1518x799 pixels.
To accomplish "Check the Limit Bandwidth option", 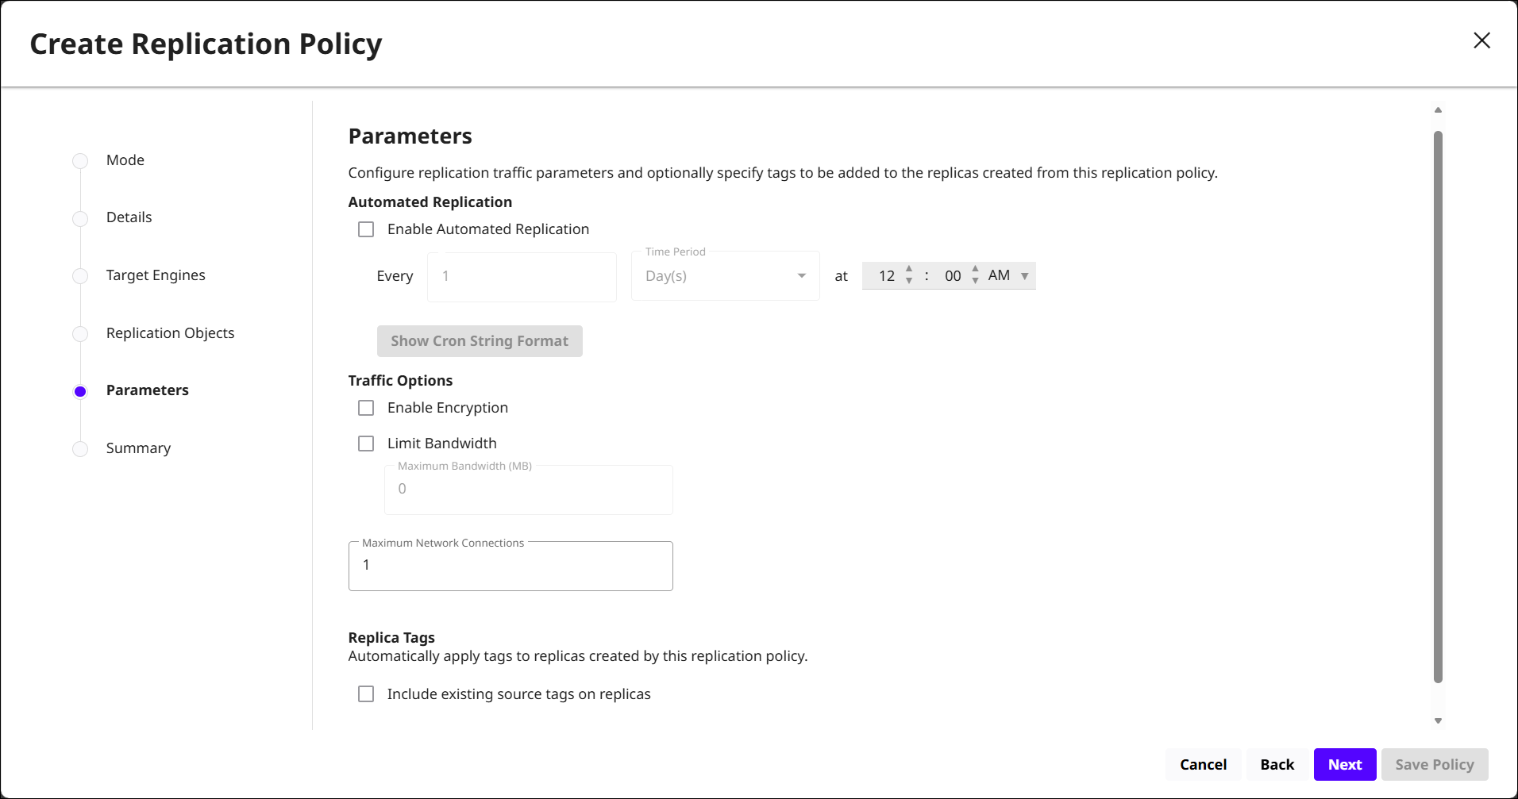I will [366, 444].
